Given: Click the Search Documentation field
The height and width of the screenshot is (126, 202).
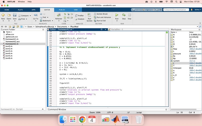Looking at the screenshot, I should point(176,10).
